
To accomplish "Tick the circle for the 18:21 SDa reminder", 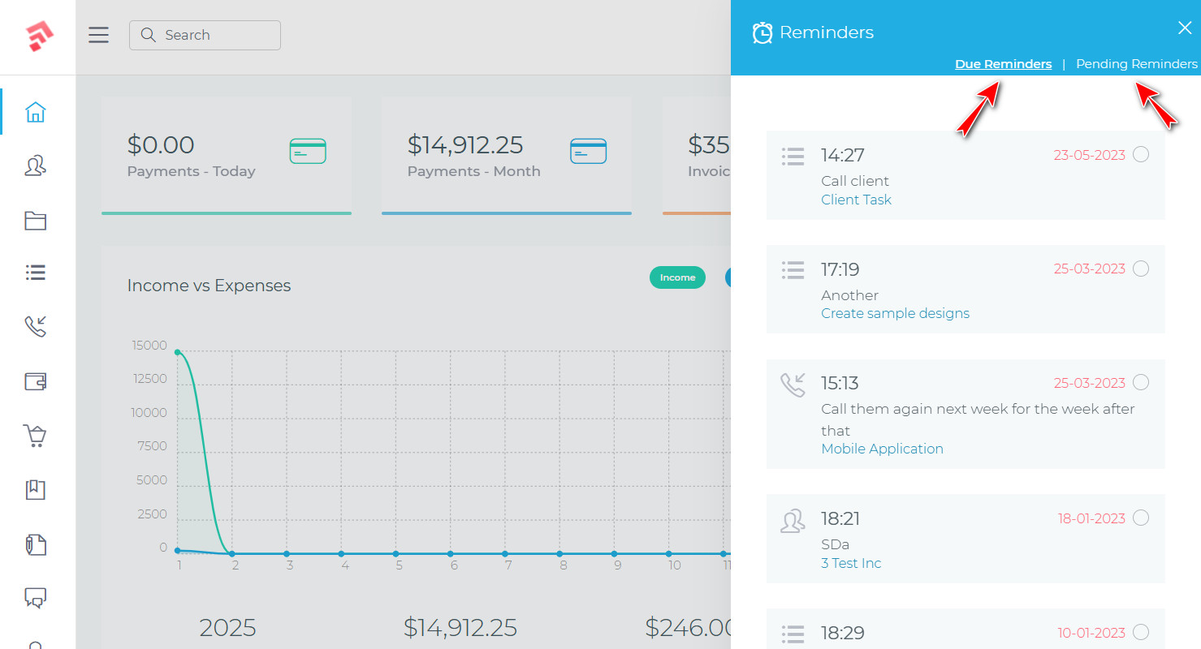I will tap(1141, 518).
